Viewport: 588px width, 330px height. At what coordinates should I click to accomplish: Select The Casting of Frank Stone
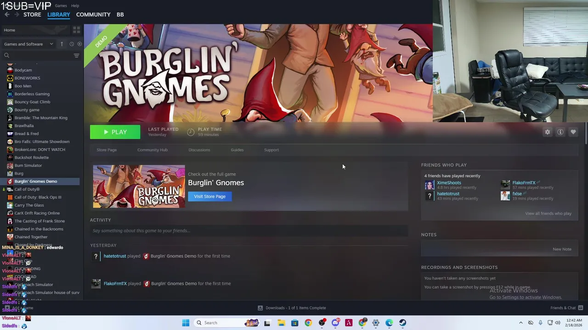(40, 221)
